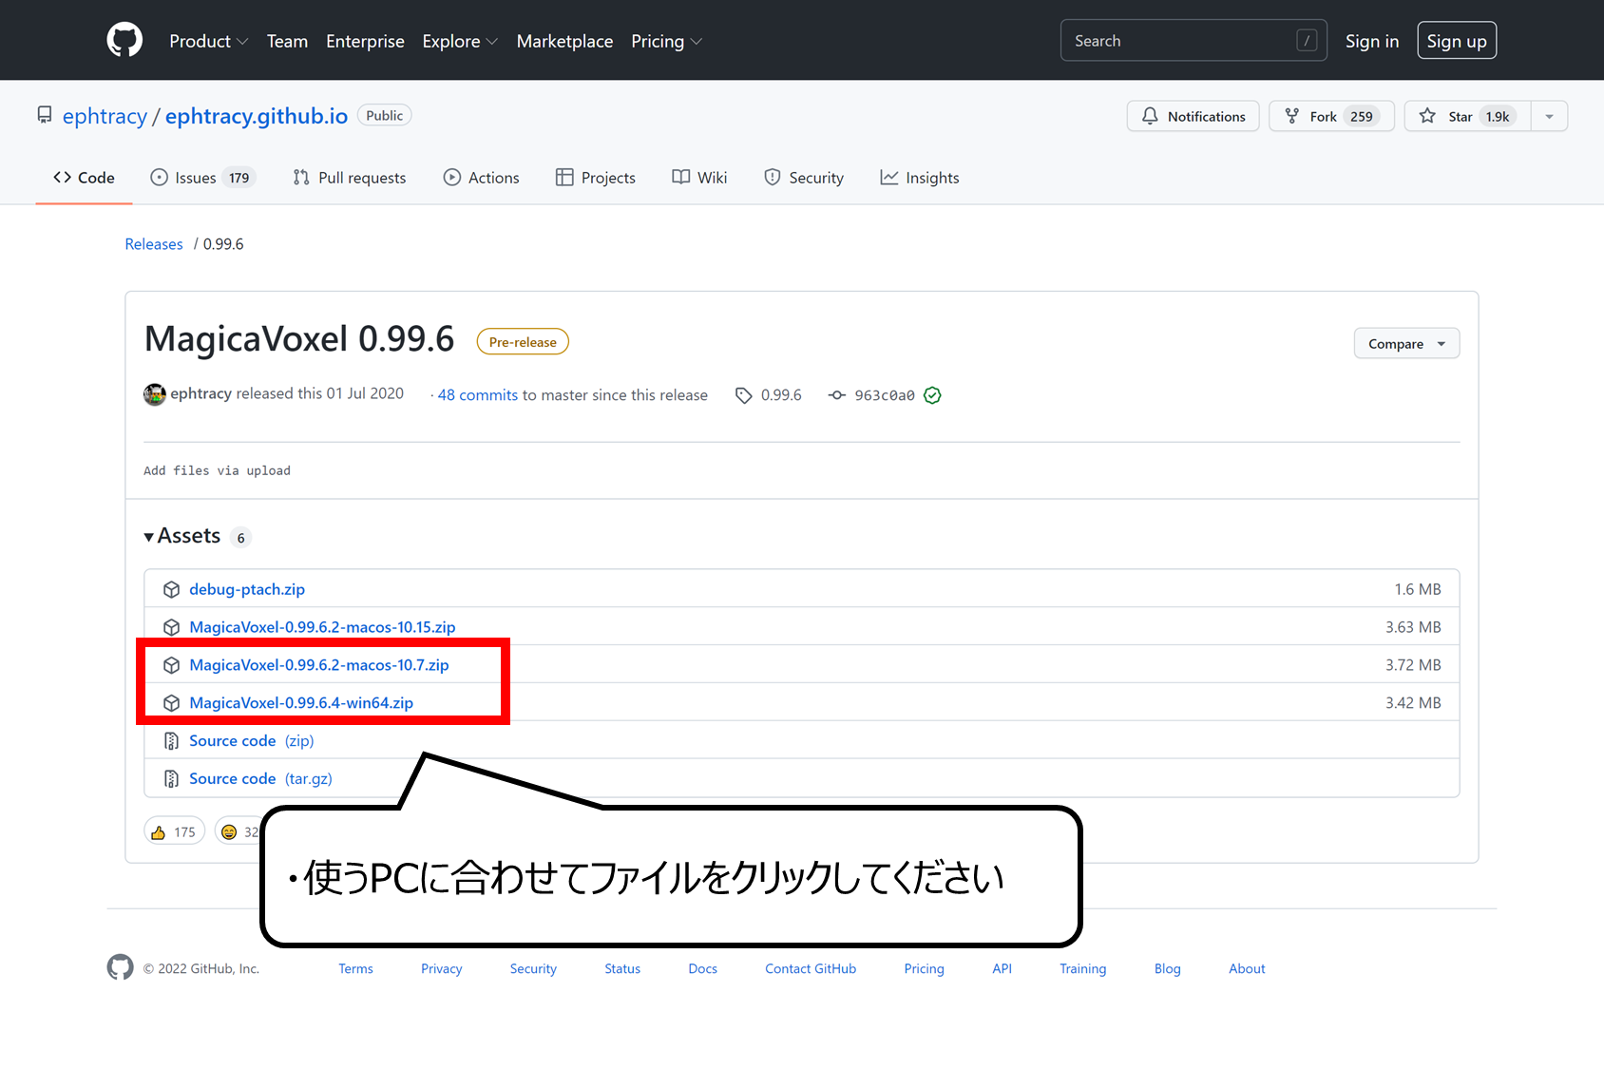The image size is (1604, 1069).
Task: Click the Notifications bell button
Action: tap(1193, 116)
